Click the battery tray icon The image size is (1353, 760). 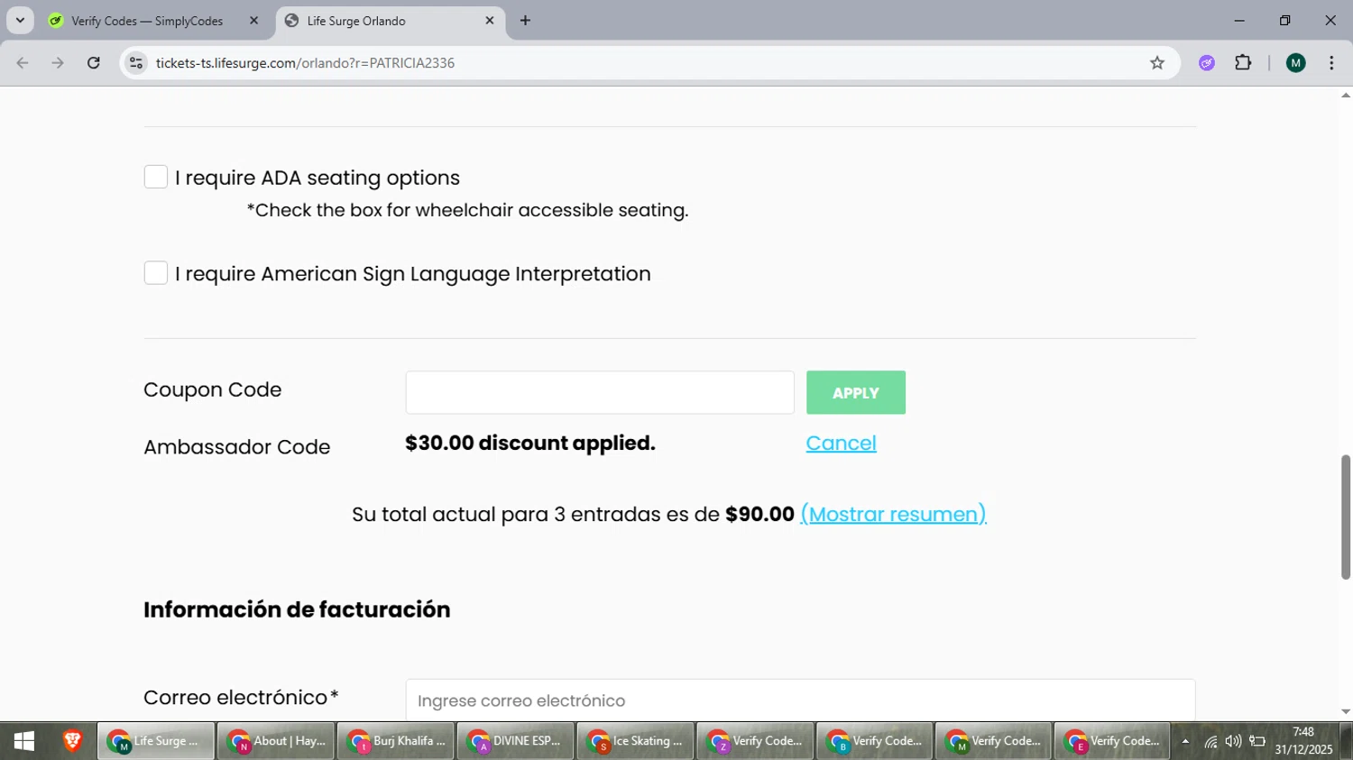1257,742
